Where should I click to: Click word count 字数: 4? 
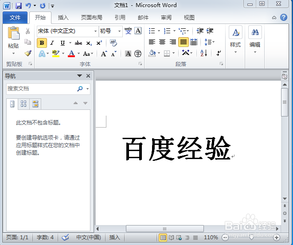[x=45, y=237]
